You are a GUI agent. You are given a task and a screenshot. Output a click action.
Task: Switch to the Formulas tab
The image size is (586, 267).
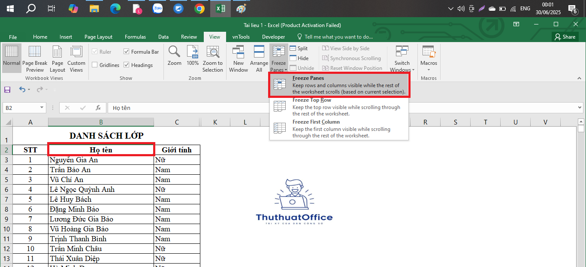click(135, 37)
